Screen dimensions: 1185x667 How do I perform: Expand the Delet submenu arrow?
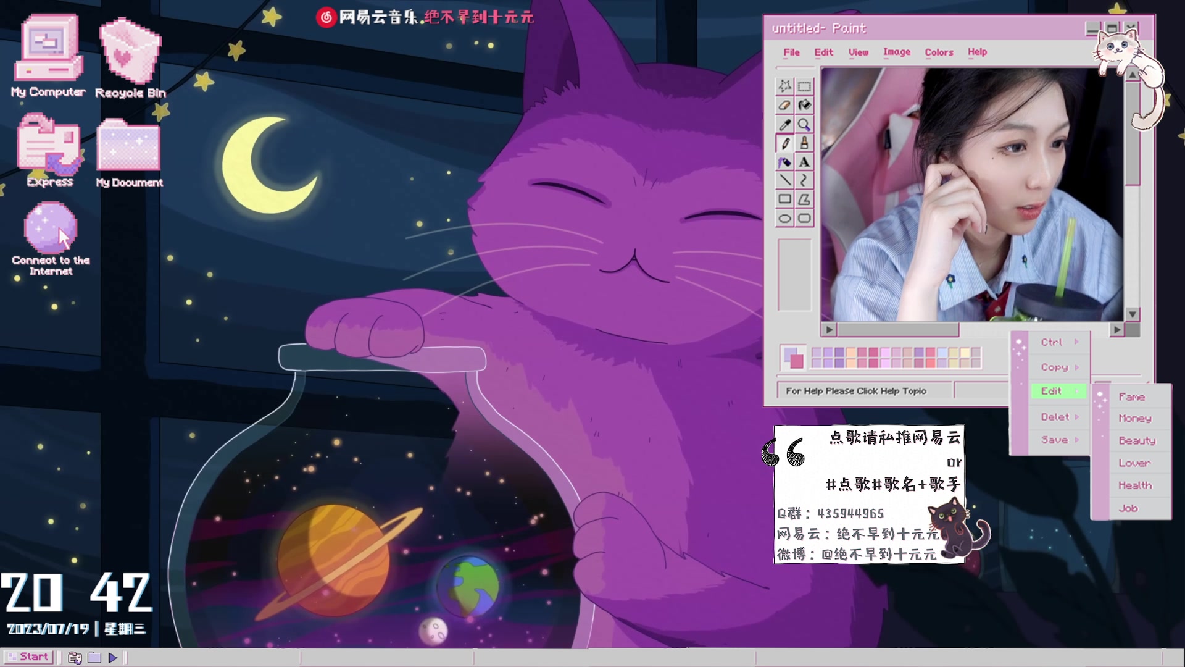point(1077,417)
